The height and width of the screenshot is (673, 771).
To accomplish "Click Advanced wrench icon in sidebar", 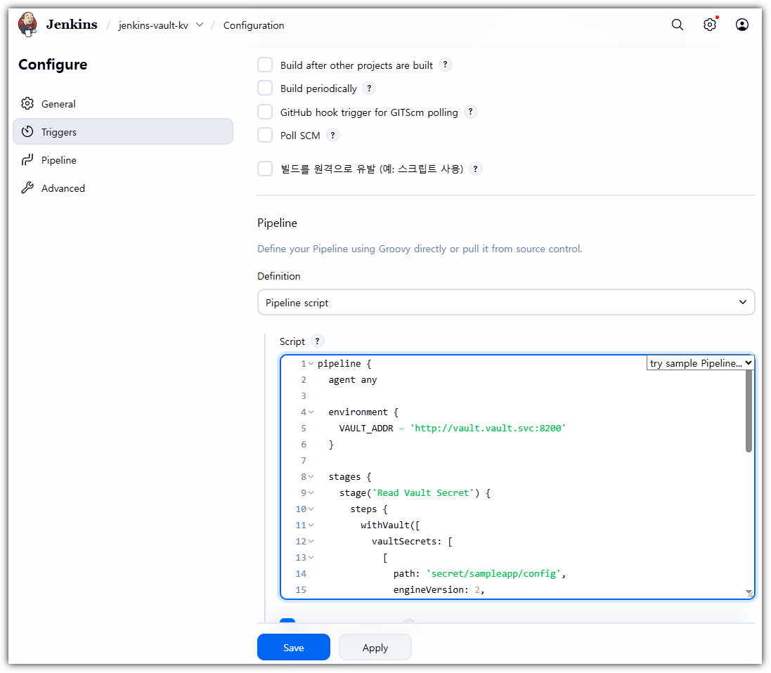I will coord(27,188).
